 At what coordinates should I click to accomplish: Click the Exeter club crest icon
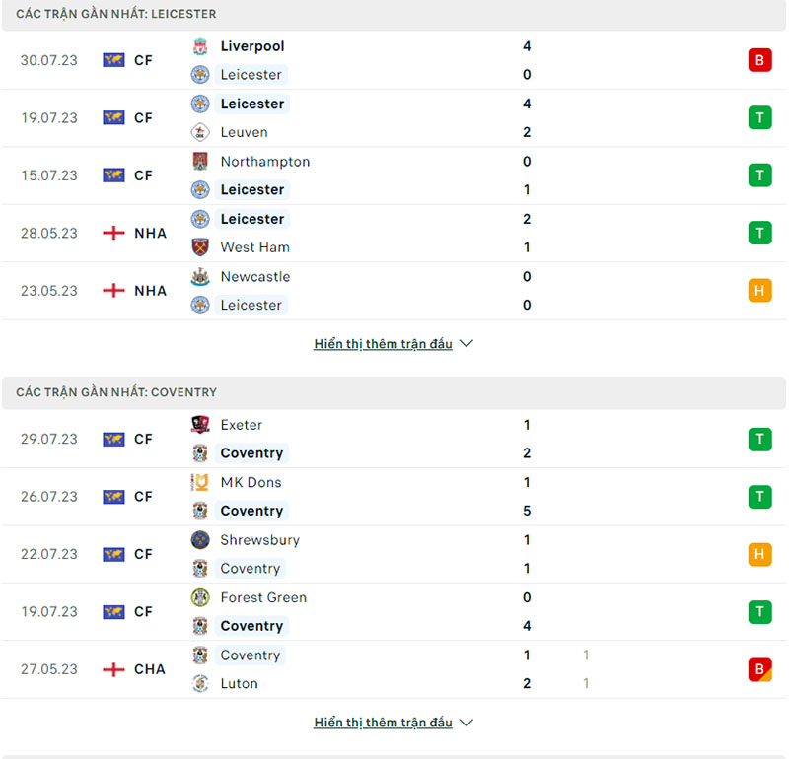point(200,425)
